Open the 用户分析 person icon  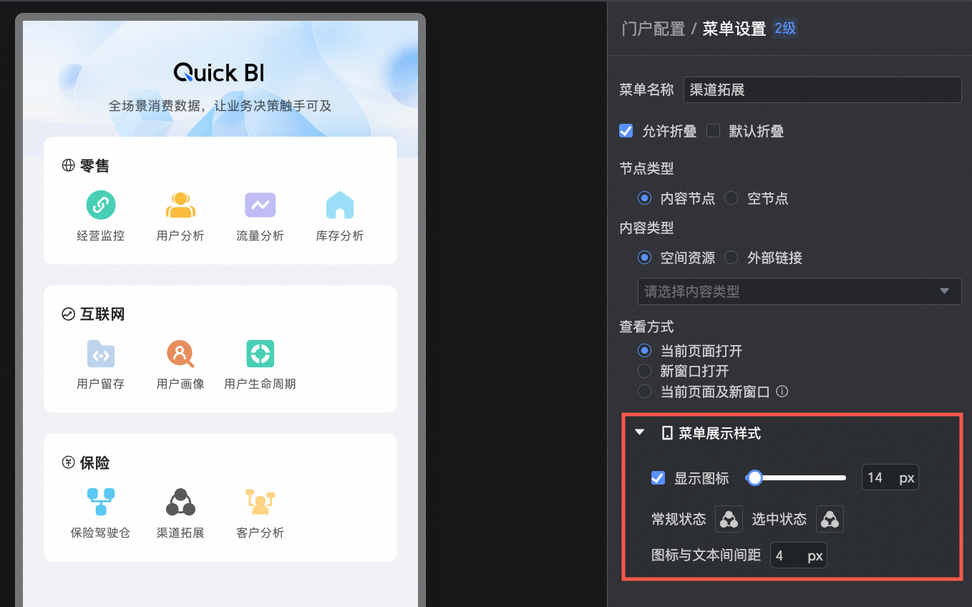pyautogui.click(x=180, y=205)
